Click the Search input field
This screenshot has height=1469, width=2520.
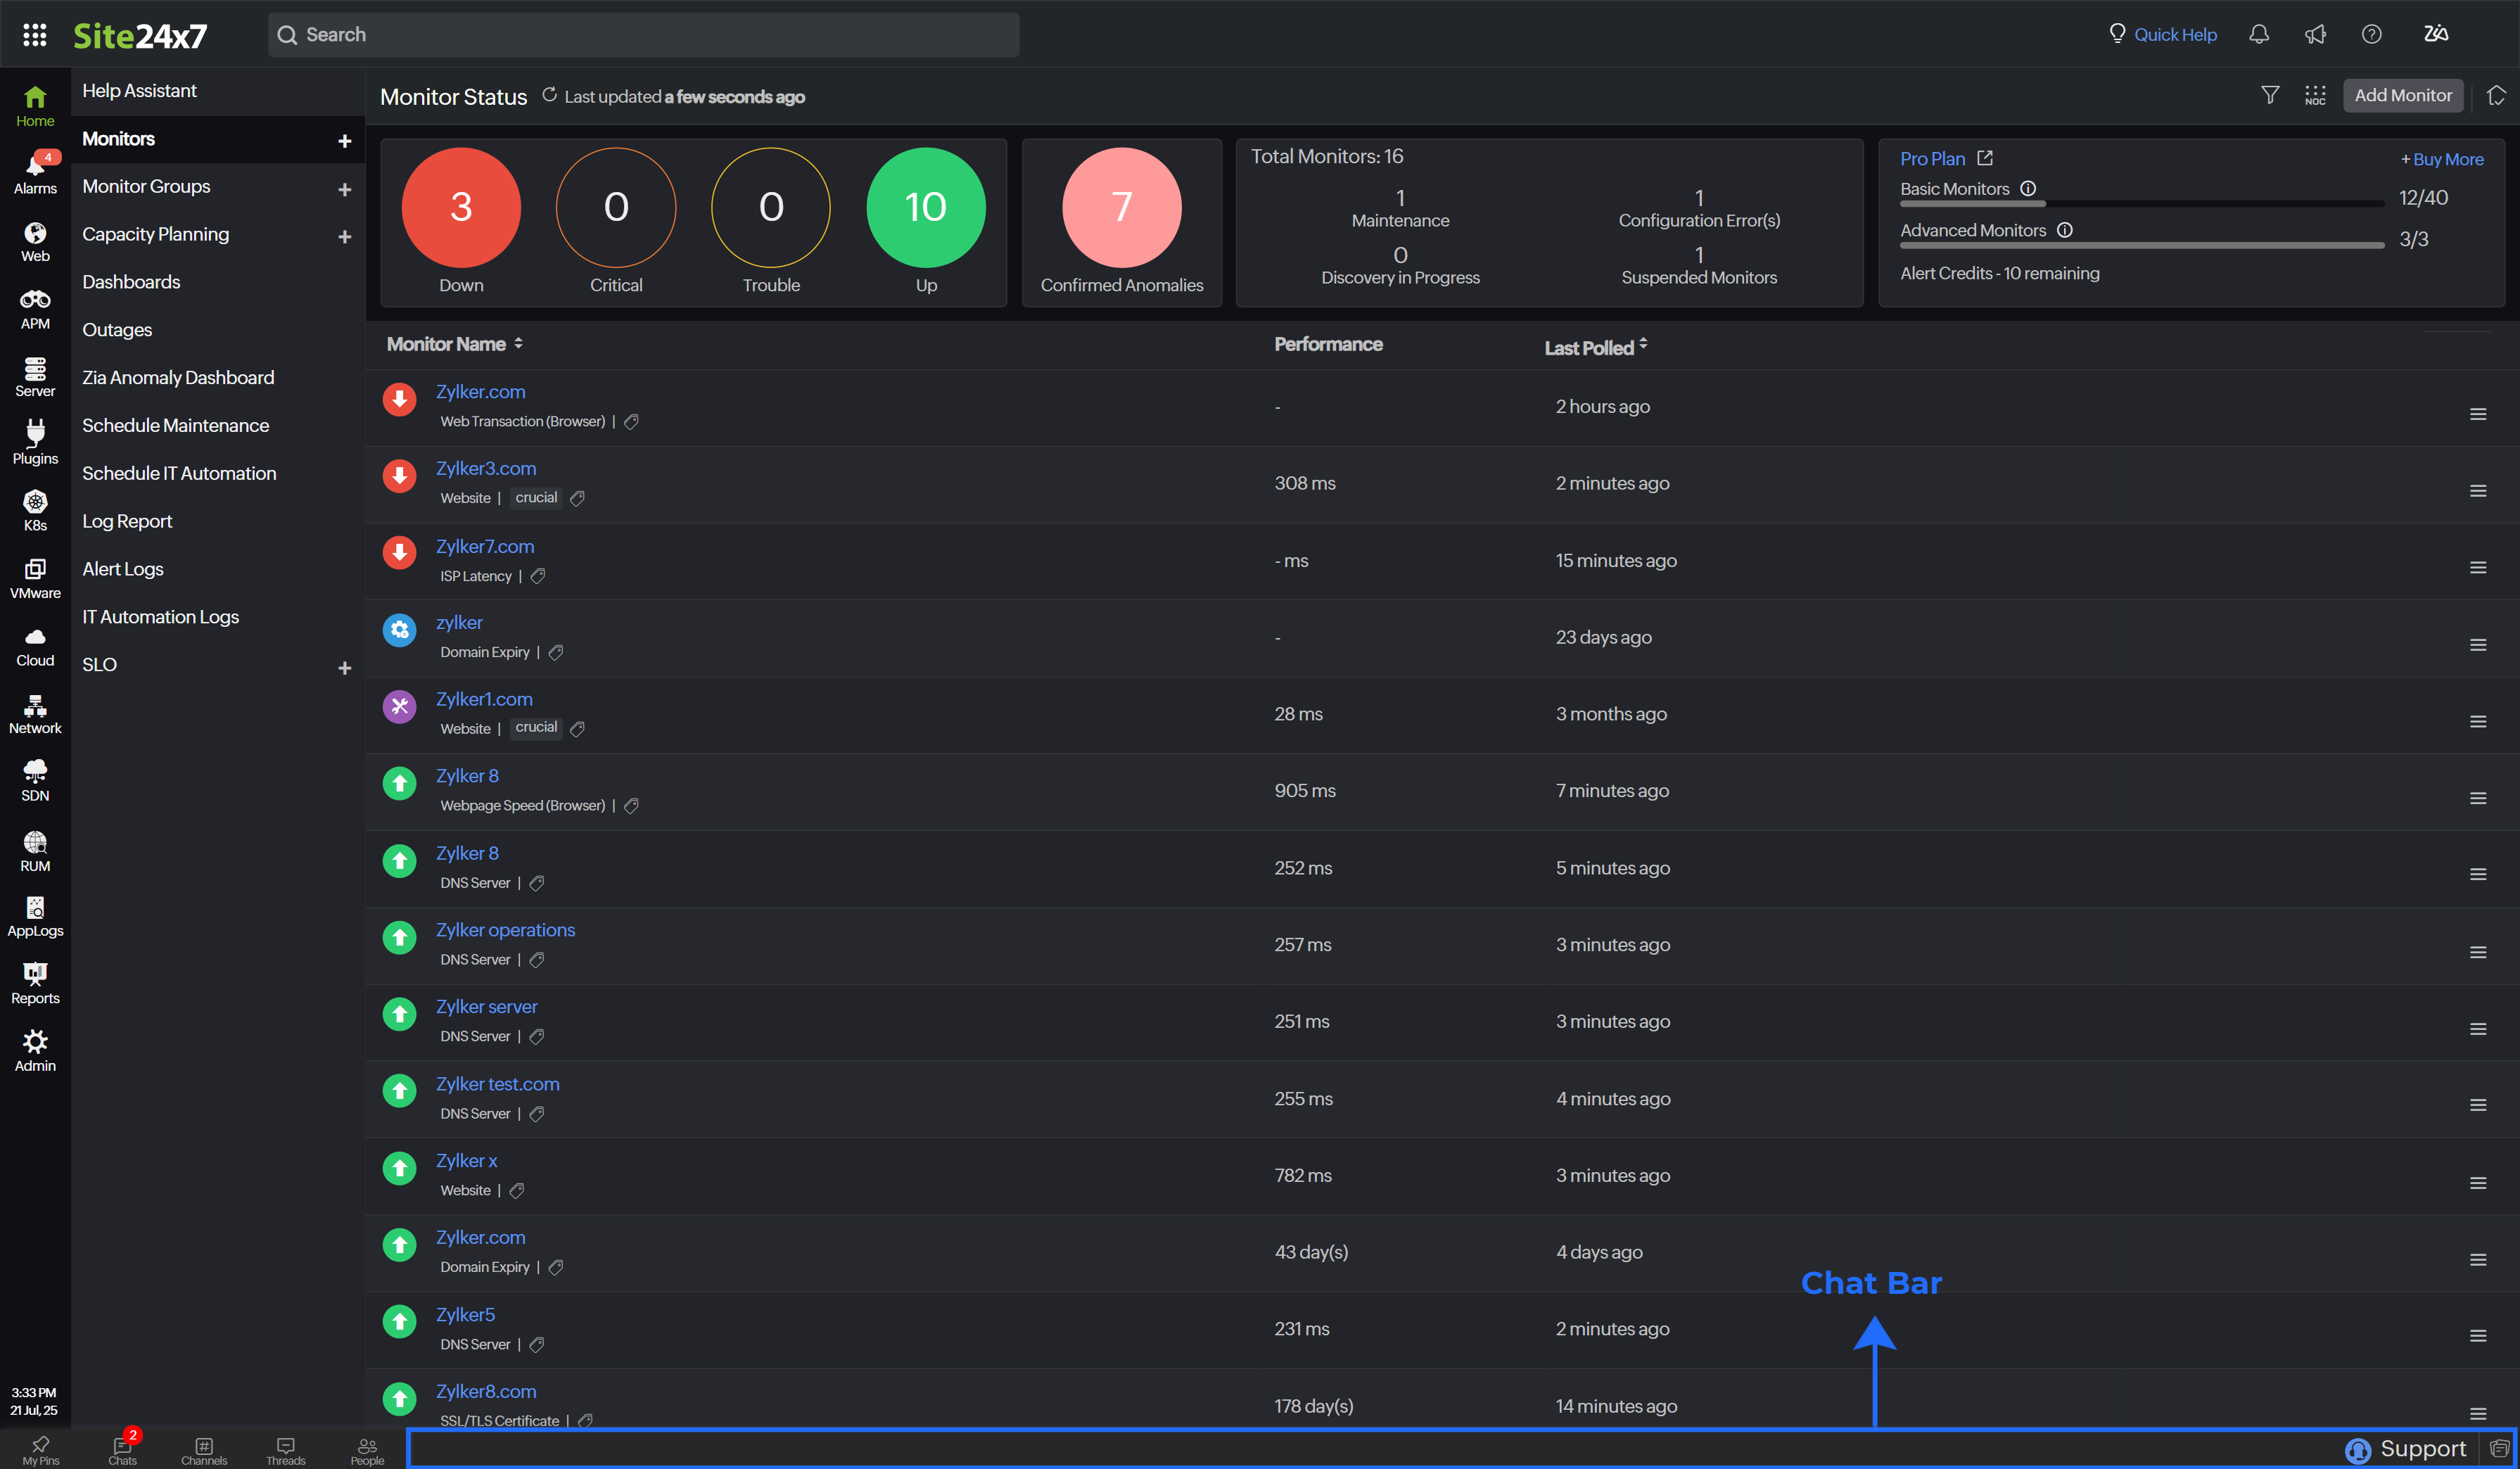(644, 35)
